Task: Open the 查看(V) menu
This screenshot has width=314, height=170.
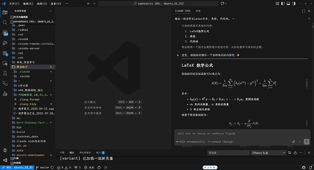Action: (x=56, y=4)
